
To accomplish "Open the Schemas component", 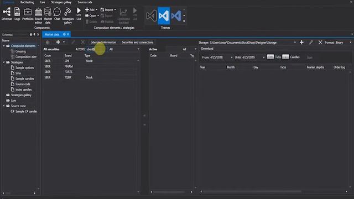I will [x=7, y=14].
